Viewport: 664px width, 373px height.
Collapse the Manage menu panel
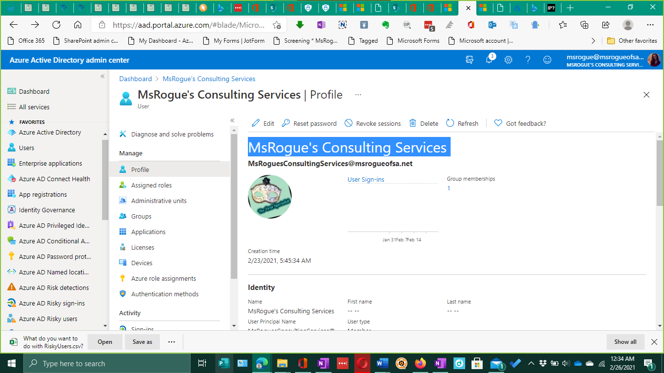click(232, 120)
